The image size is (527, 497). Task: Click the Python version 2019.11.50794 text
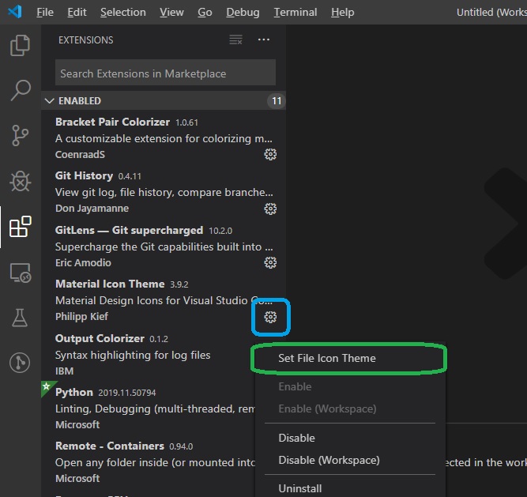click(x=127, y=393)
